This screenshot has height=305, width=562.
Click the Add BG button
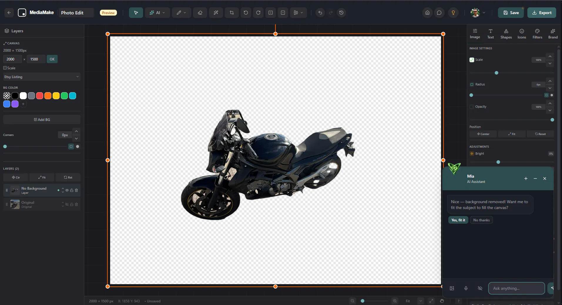(42, 119)
